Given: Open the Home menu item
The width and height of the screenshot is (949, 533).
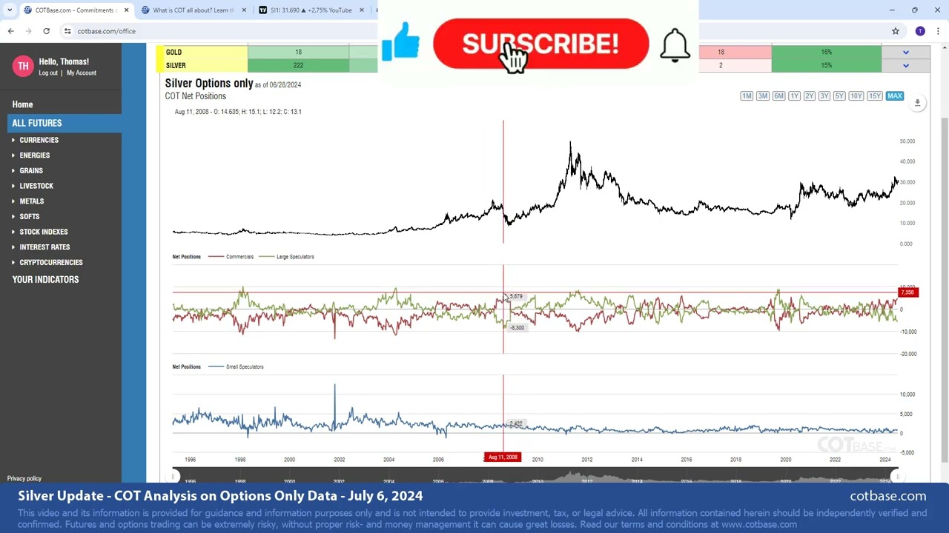Looking at the screenshot, I should pyautogui.click(x=22, y=104).
